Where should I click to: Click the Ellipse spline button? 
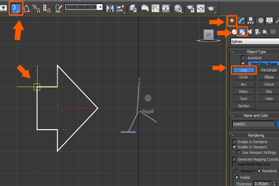269,77
